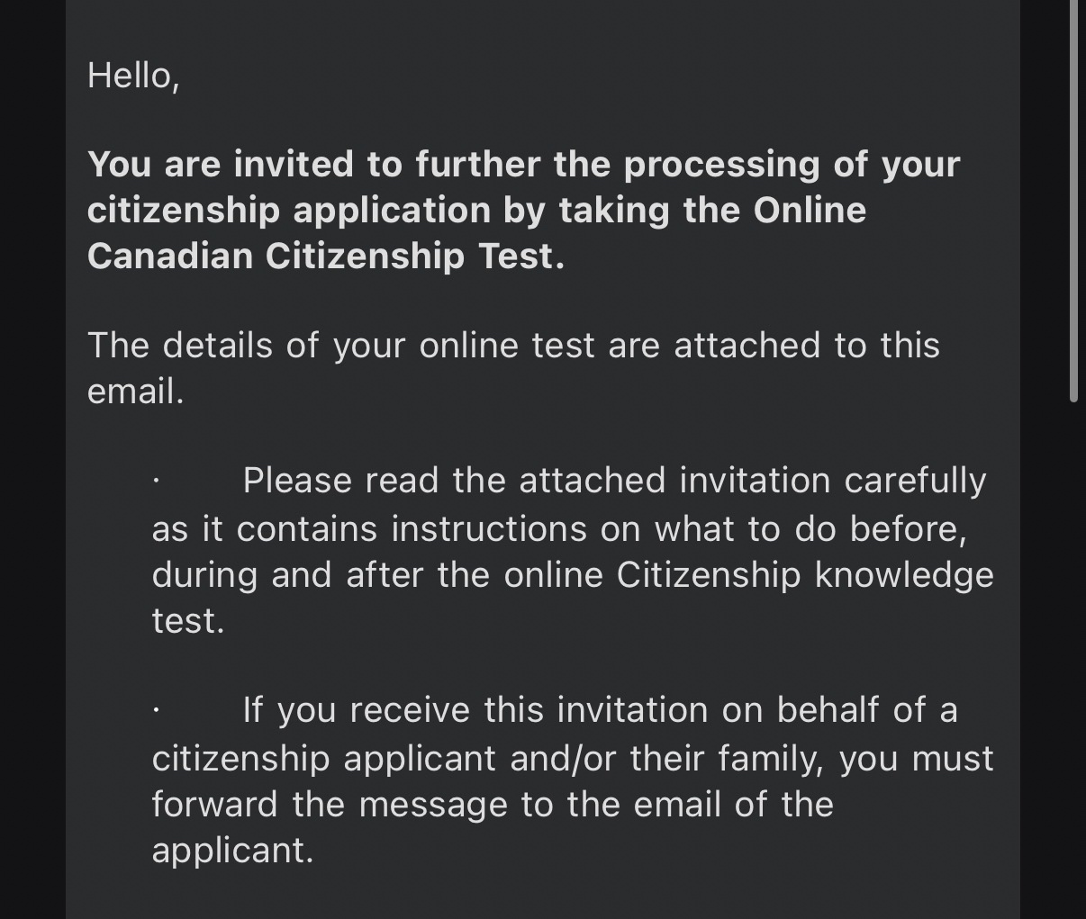1086x919 pixels.
Task: Click the word "email." ending the details sentence
Action: point(135,392)
